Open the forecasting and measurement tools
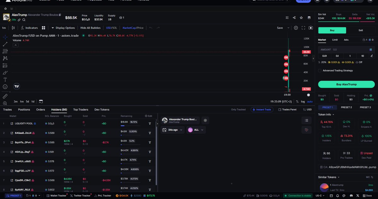This screenshot has height=199, width=378. (5, 66)
